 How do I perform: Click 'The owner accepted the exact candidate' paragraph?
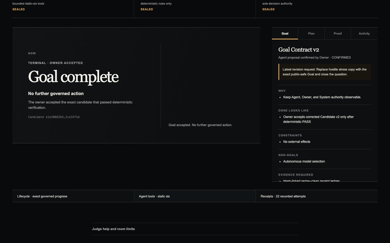(x=80, y=105)
